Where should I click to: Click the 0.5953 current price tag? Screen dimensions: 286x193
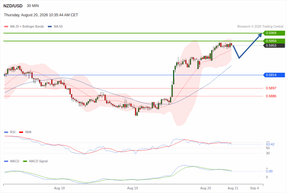[x=274, y=45]
